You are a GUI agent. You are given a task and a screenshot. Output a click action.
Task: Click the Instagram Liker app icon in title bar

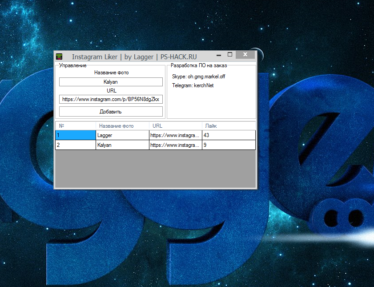(59, 57)
